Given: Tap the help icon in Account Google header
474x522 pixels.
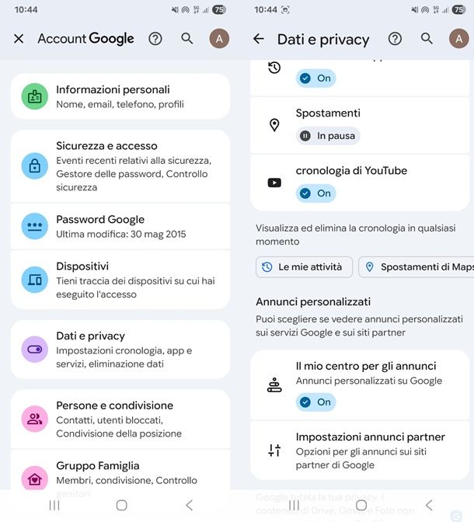Looking at the screenshot, I should (x=155, y=39).
